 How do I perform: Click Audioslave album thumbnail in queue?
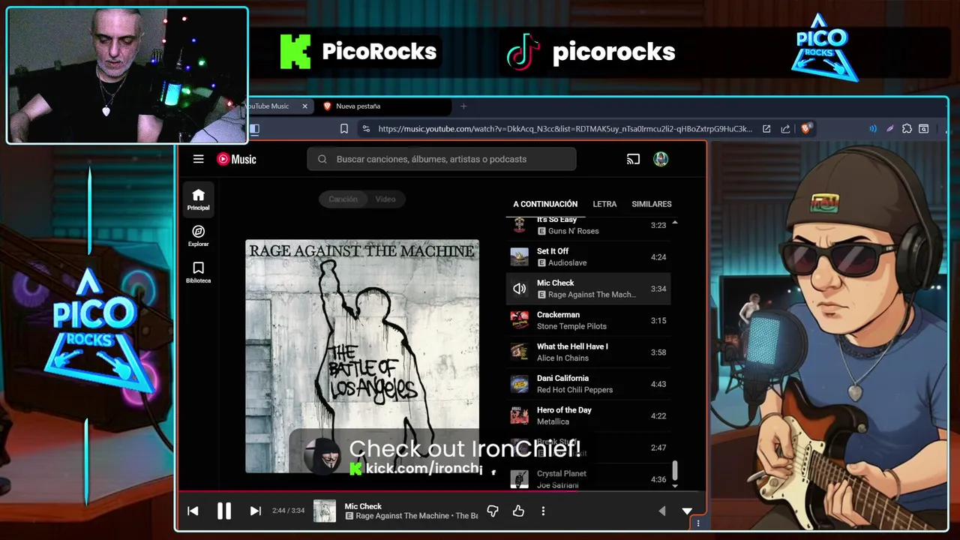tap(519, 257)
